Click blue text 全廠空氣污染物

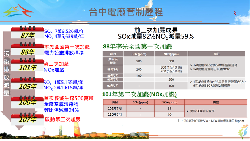coord(61,104)
